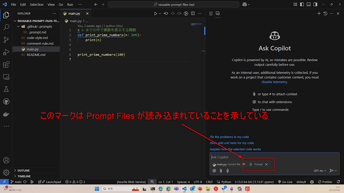Mention an extension with the @ icon

[x=214, y=171]
